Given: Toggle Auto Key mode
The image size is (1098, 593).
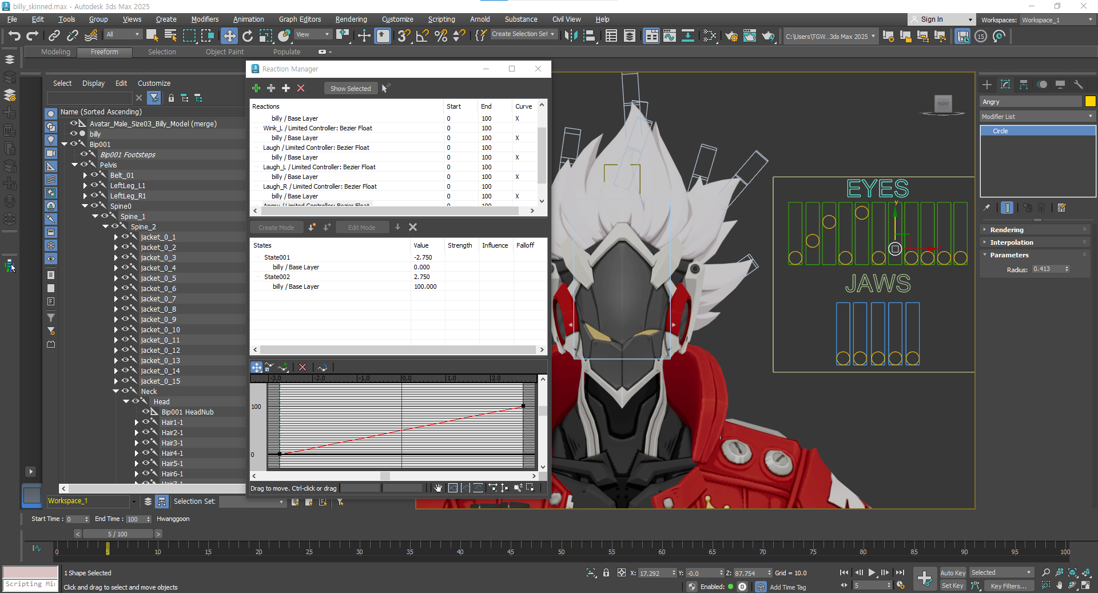Looking at the screenshot, I should point(953,572).
